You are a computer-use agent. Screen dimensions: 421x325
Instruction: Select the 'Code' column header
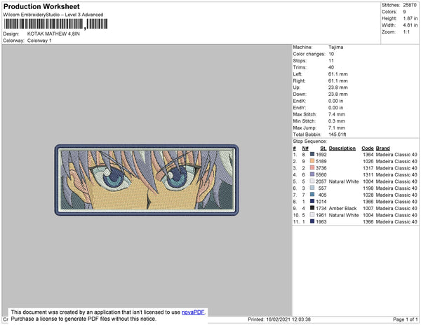point(368,148)
